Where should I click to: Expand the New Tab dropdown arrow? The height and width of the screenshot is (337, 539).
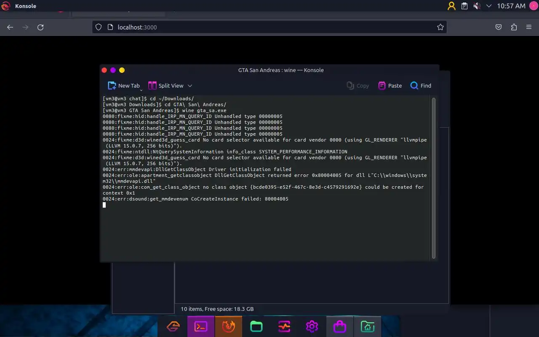(141, 89)
